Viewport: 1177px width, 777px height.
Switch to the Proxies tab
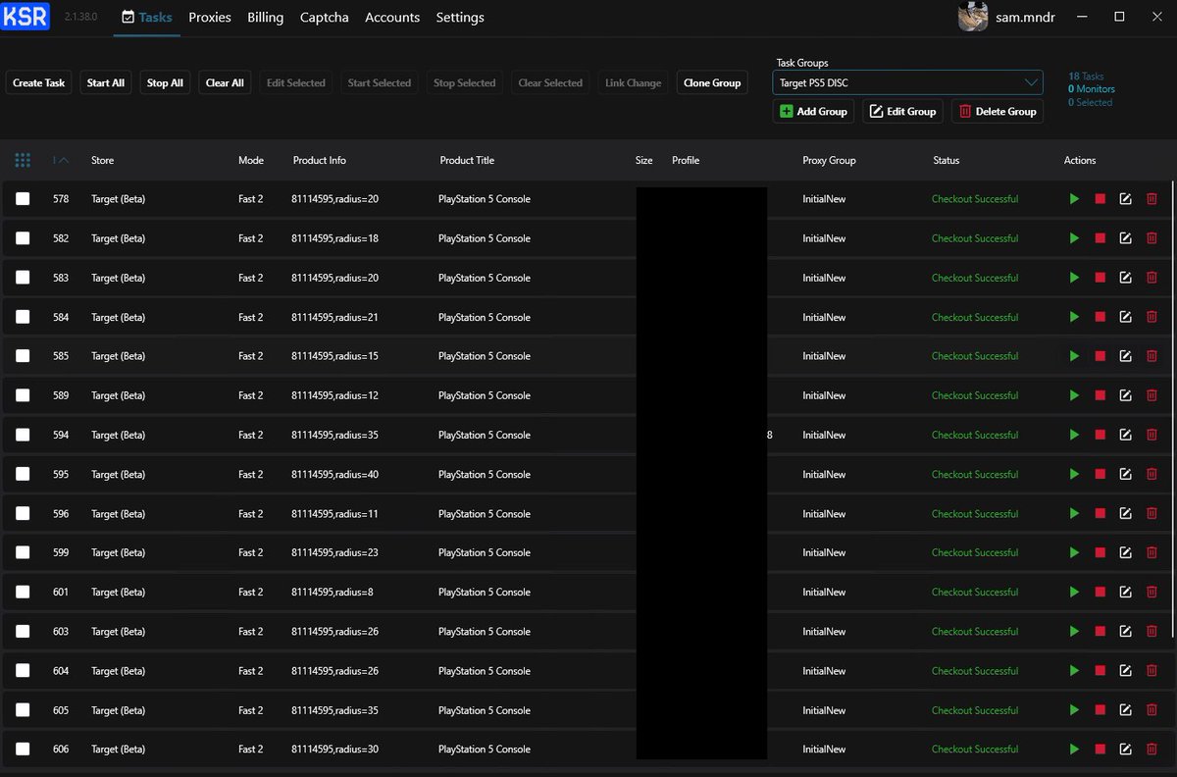210,18
